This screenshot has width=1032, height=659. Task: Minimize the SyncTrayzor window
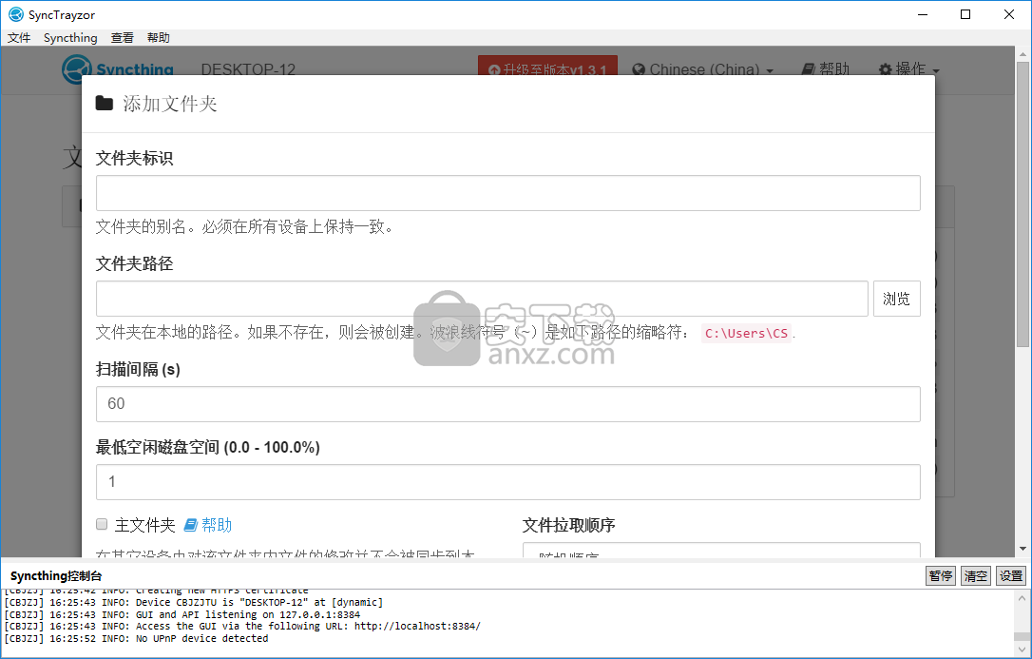coord(922,14)
